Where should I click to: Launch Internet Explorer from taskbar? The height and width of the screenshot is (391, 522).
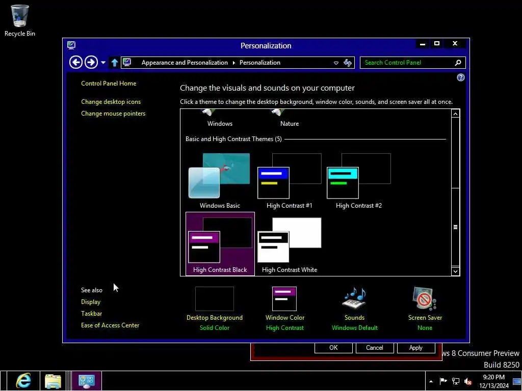23,381
